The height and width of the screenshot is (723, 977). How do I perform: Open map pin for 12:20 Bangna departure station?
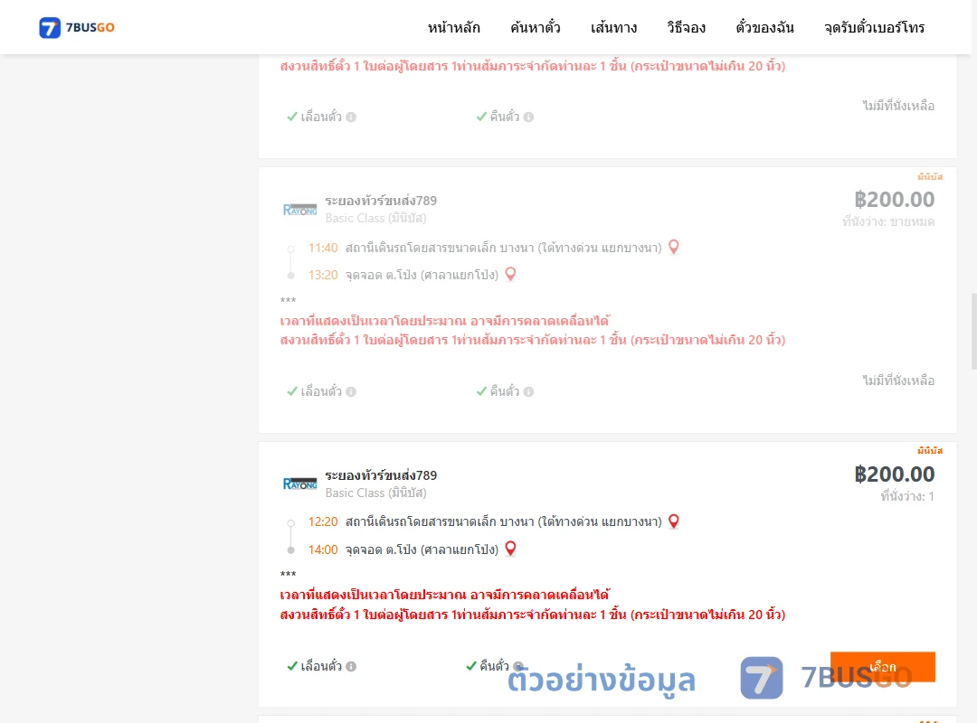tap(674, 521)
